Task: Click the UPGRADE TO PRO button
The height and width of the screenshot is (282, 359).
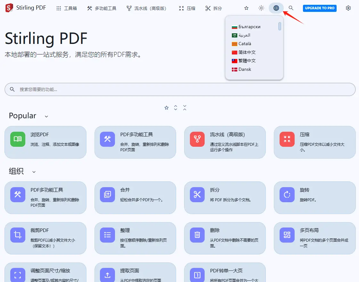Action: pyautogui.click(x=319, y=8)
